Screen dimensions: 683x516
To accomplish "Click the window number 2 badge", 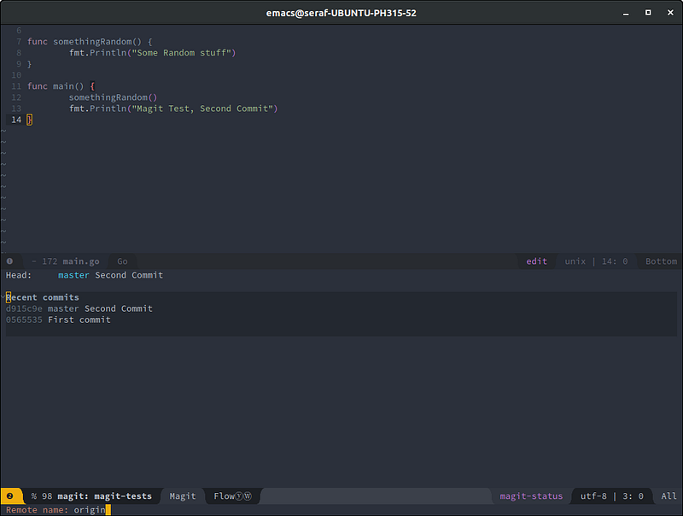I will coord(9,495).
